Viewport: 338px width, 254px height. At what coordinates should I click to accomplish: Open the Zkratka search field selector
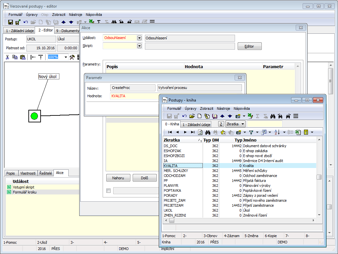point(235,124)
